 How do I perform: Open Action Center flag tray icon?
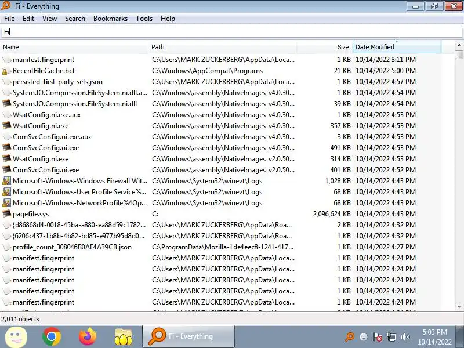tap(378, 337)
